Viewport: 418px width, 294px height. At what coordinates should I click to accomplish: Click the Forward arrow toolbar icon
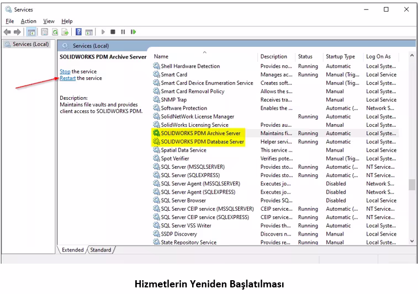tap(17, 32)
